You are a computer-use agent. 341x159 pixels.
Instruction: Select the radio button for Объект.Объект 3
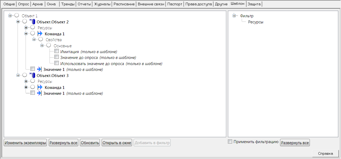(24, 75)
